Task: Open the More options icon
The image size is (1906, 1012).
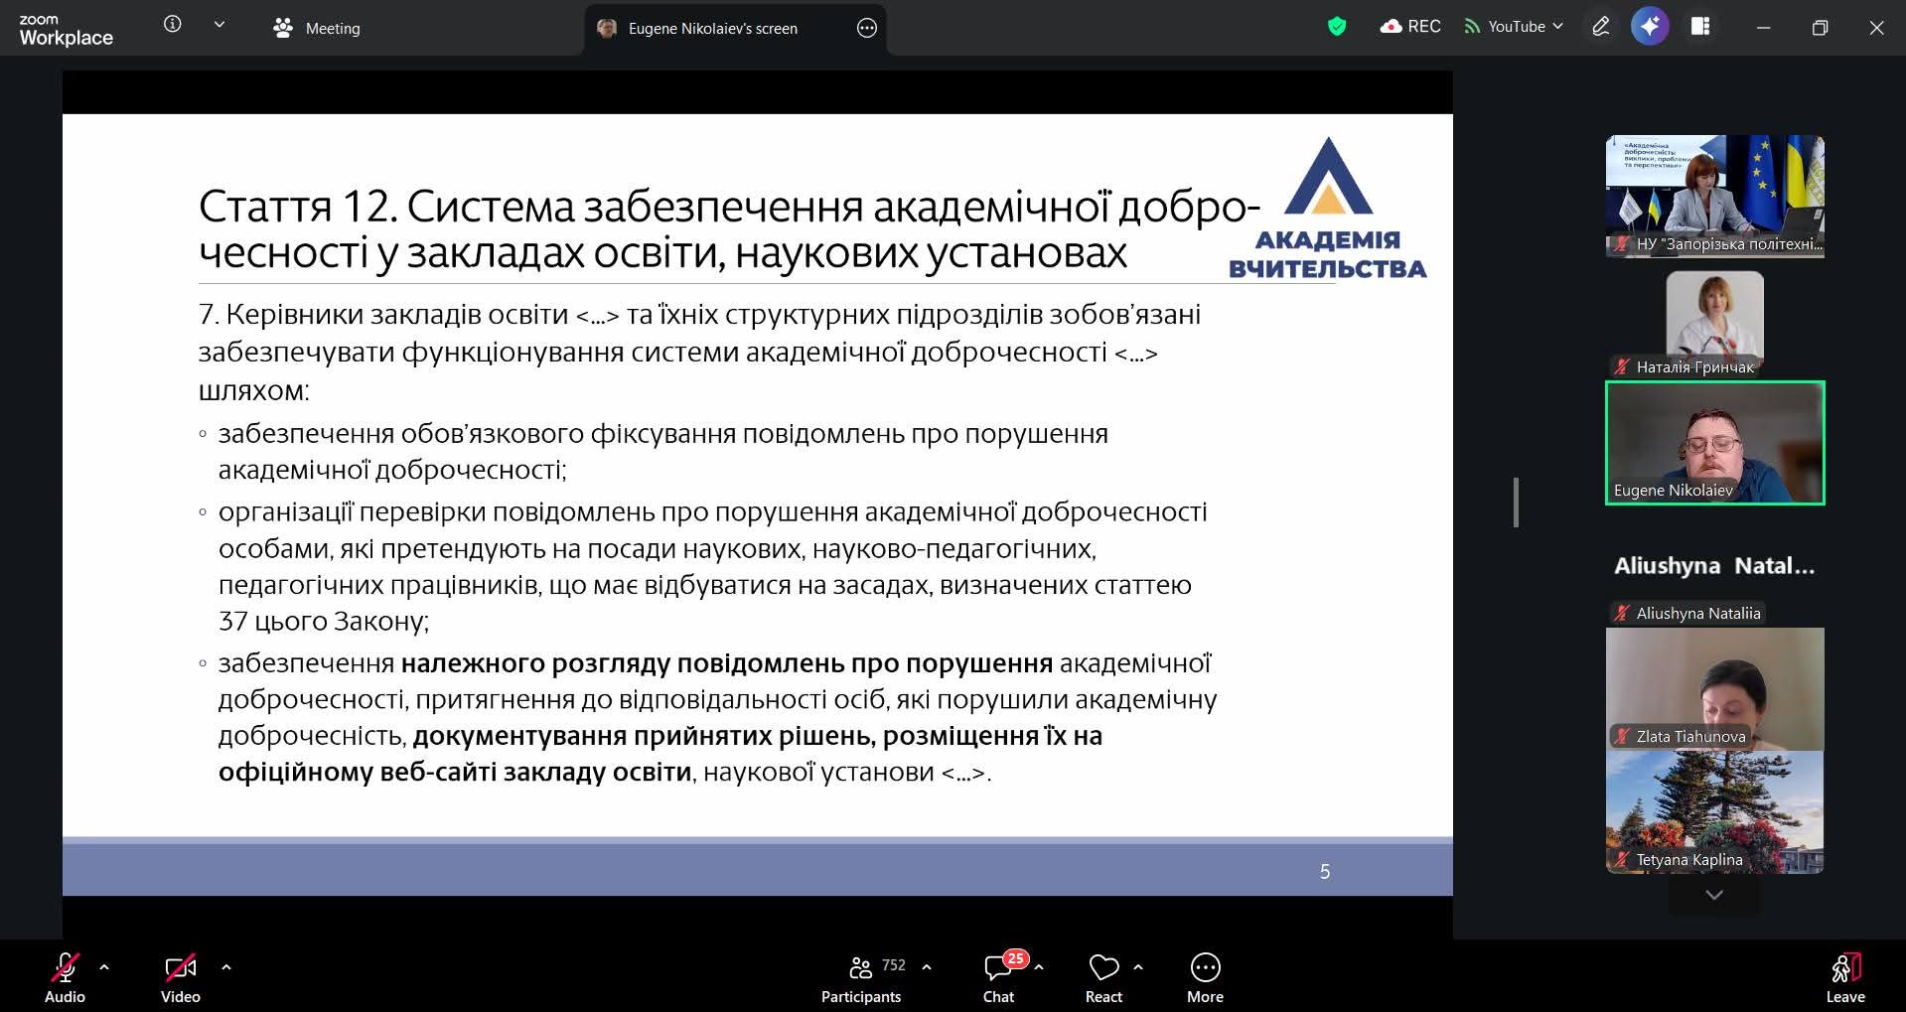Action: point(1205,978)
